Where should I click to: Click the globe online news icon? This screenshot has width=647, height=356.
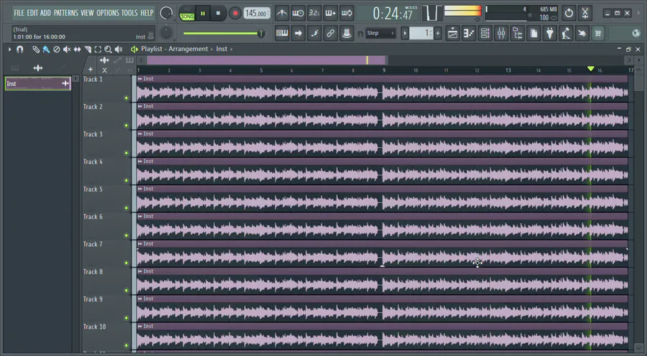636,33
